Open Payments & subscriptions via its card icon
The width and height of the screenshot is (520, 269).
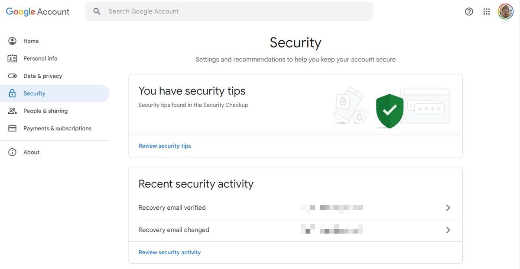pyautogui.click(x=12, y=128)
